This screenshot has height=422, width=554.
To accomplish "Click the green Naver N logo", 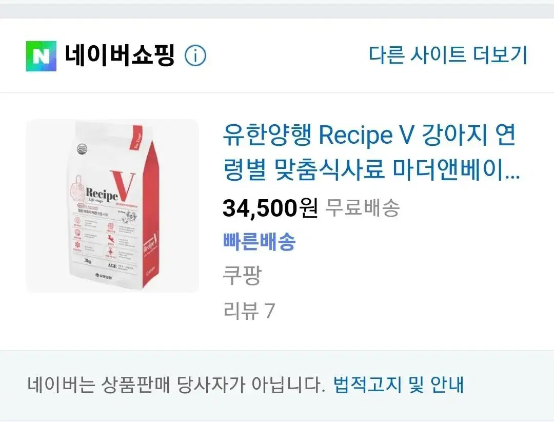I will coord(41,56).
